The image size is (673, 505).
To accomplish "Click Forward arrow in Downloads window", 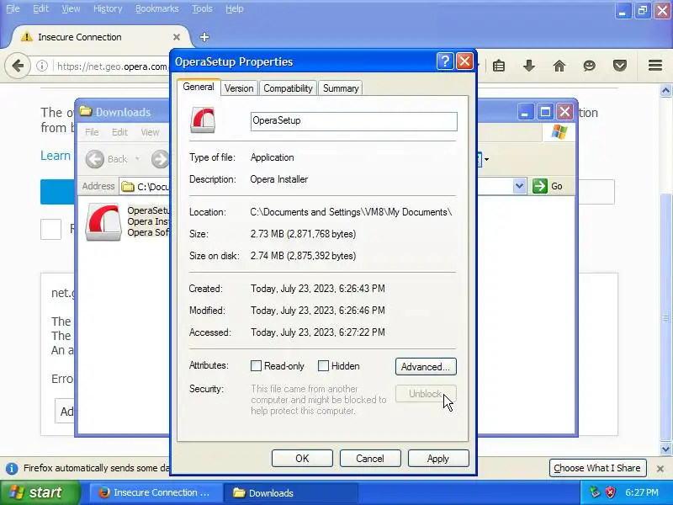I will coord(160,159).
